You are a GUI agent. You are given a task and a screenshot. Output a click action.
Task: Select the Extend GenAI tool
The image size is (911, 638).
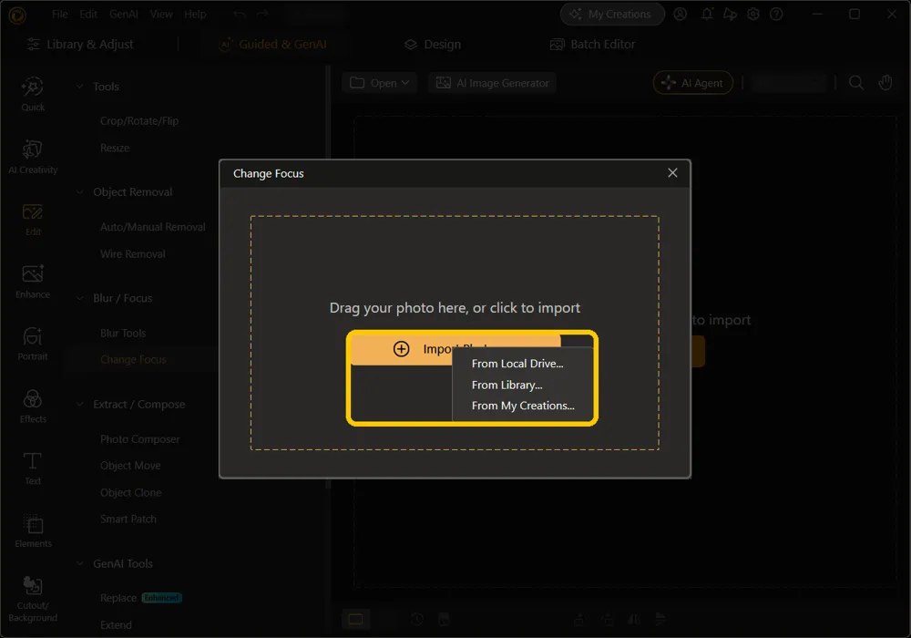pos(116,625)
